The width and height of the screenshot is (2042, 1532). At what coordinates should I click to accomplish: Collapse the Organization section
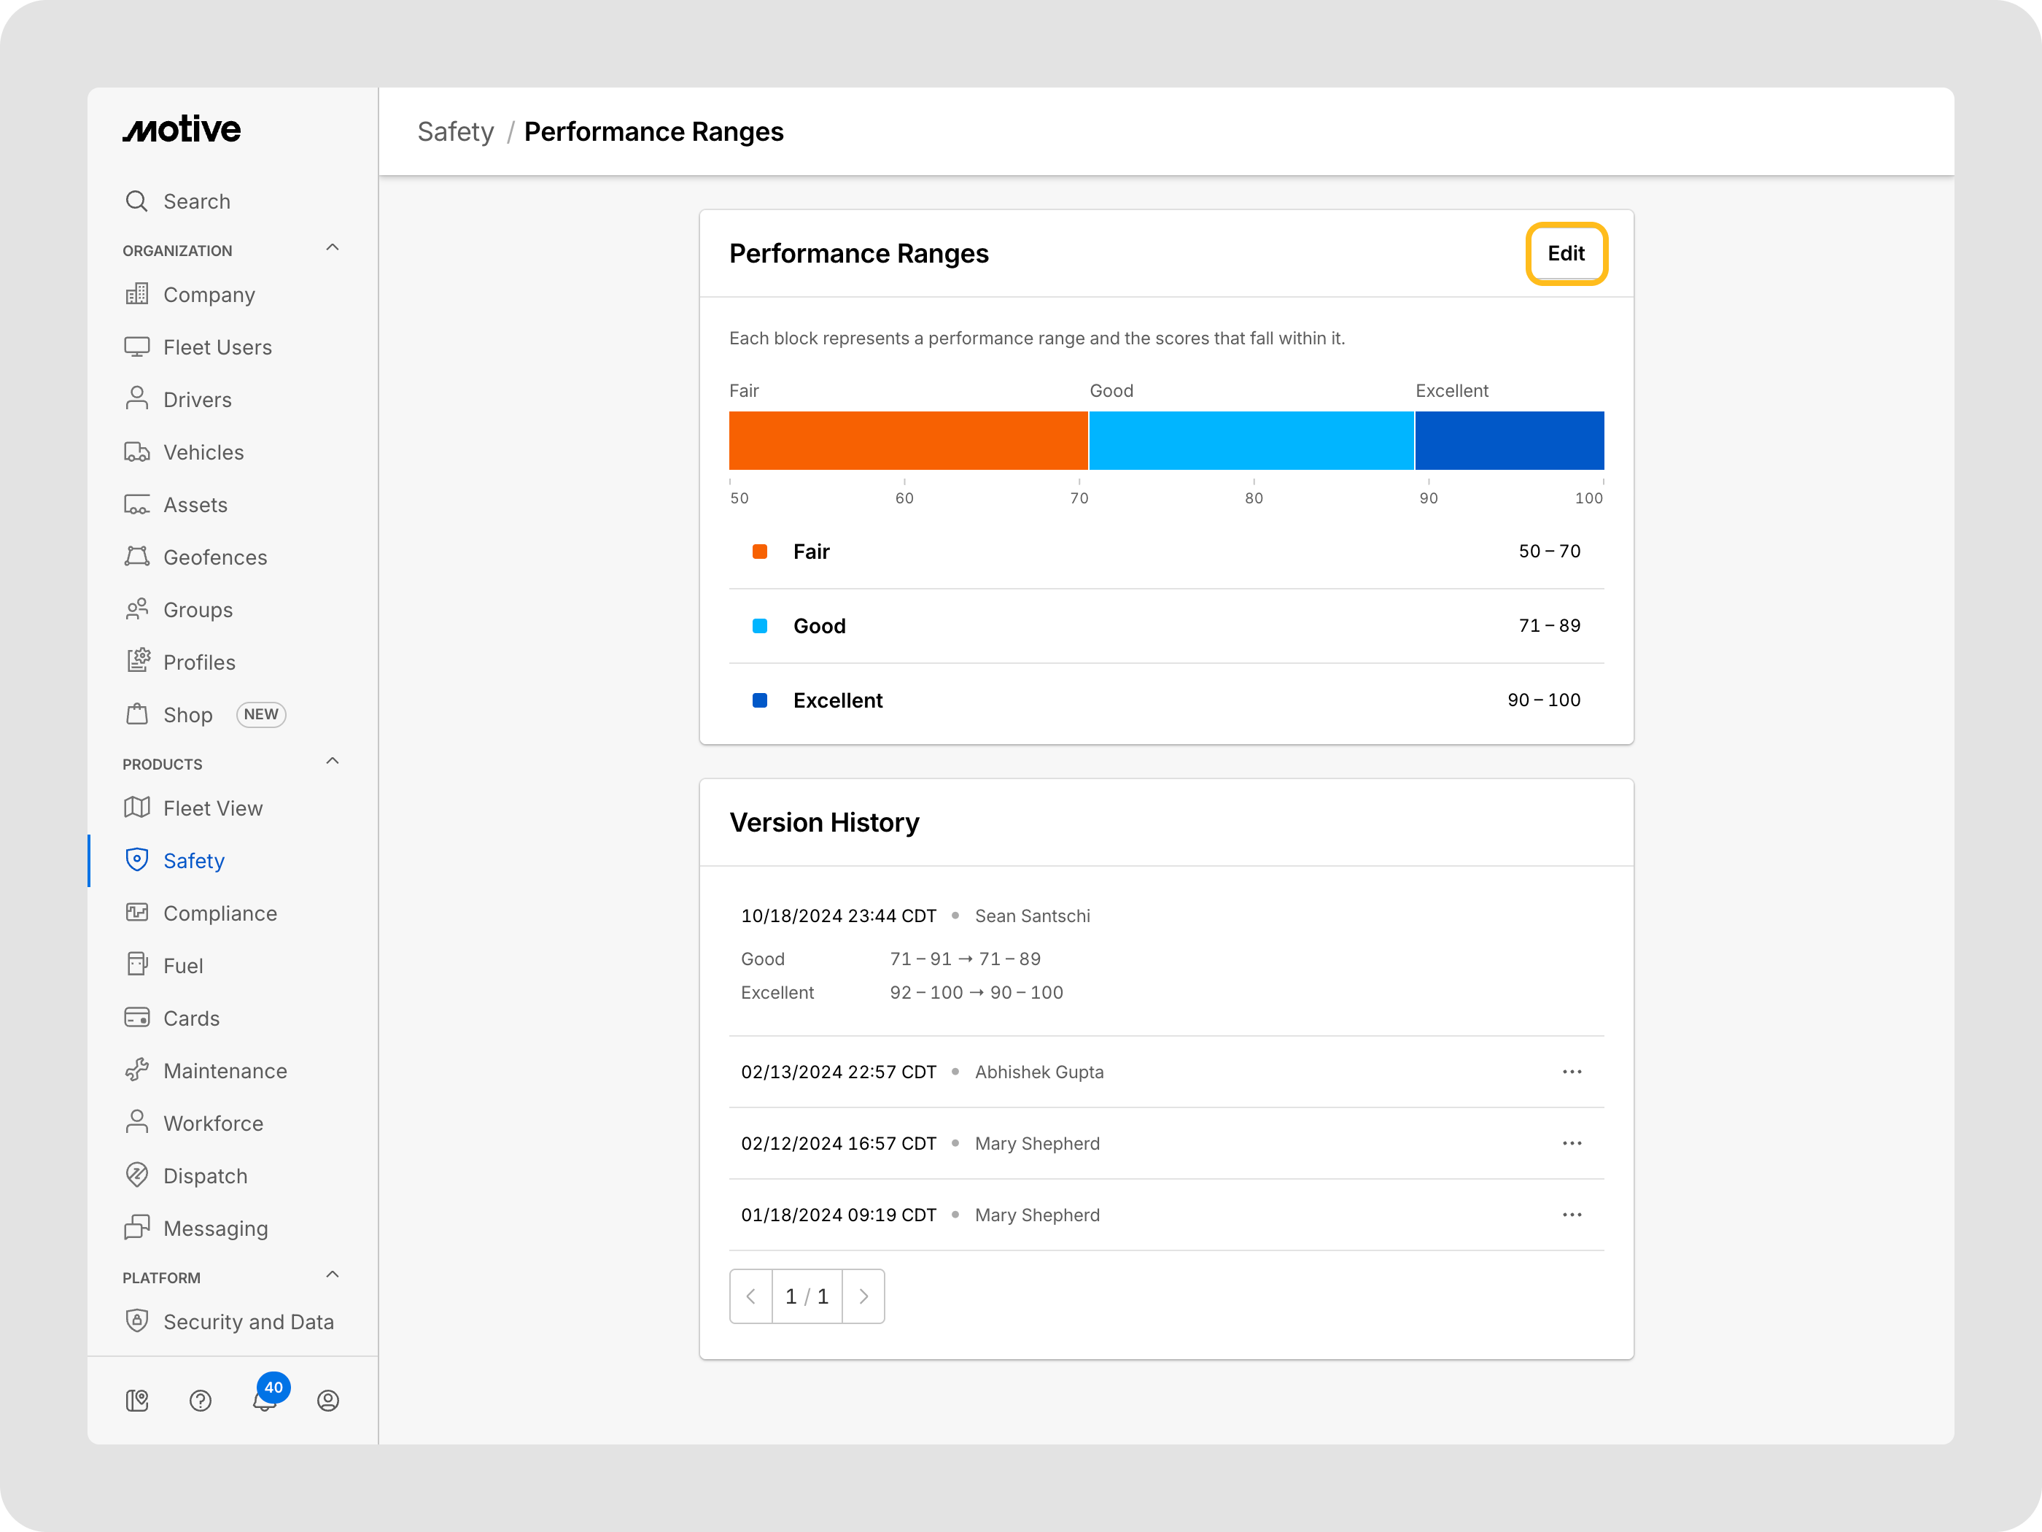click(x=333, y=247)
